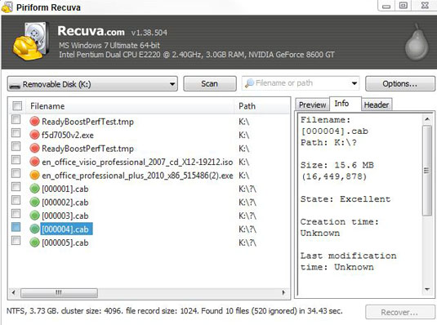437x325 pixels.
Task: Click green status dot of [000001].cab
Action: point(34,189)
